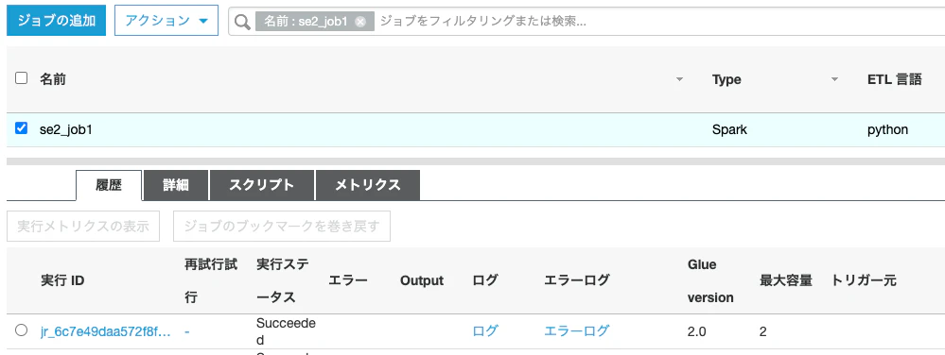
Task: Click the python ETL language cell
Action: point(887,129)
